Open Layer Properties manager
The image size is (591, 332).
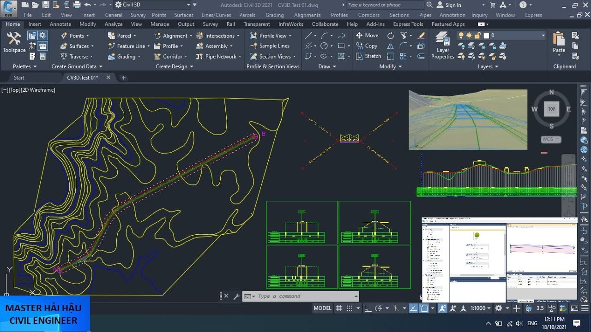click(443, 46)
